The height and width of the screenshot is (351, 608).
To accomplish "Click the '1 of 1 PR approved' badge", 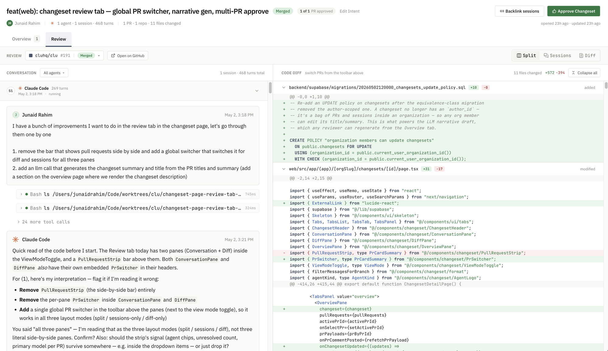I will (x=316, y=11).
